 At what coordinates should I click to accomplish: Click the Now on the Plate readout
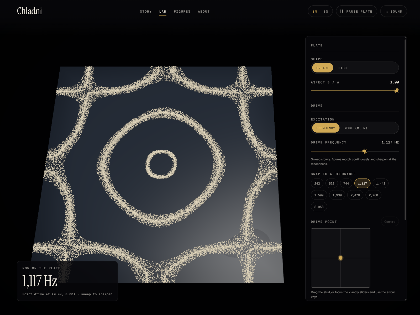(67, 281)
